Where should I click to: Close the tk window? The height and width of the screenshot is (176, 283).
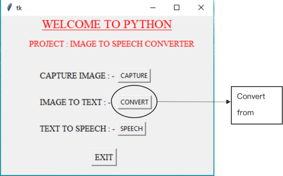(x=201, y=8)
